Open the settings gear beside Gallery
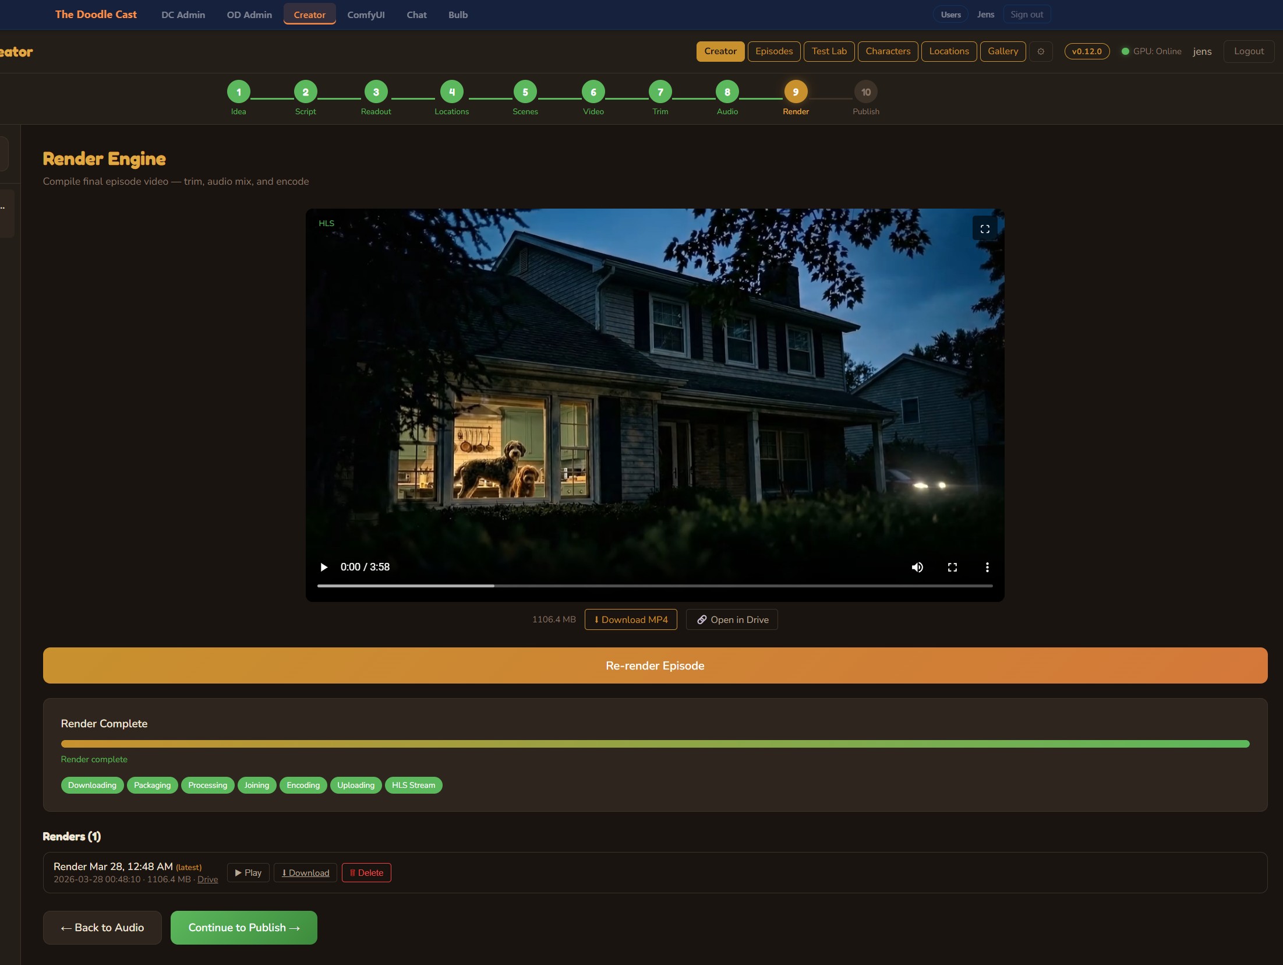The height and width of the screenshot is (965, 1283). (1041, 51)
